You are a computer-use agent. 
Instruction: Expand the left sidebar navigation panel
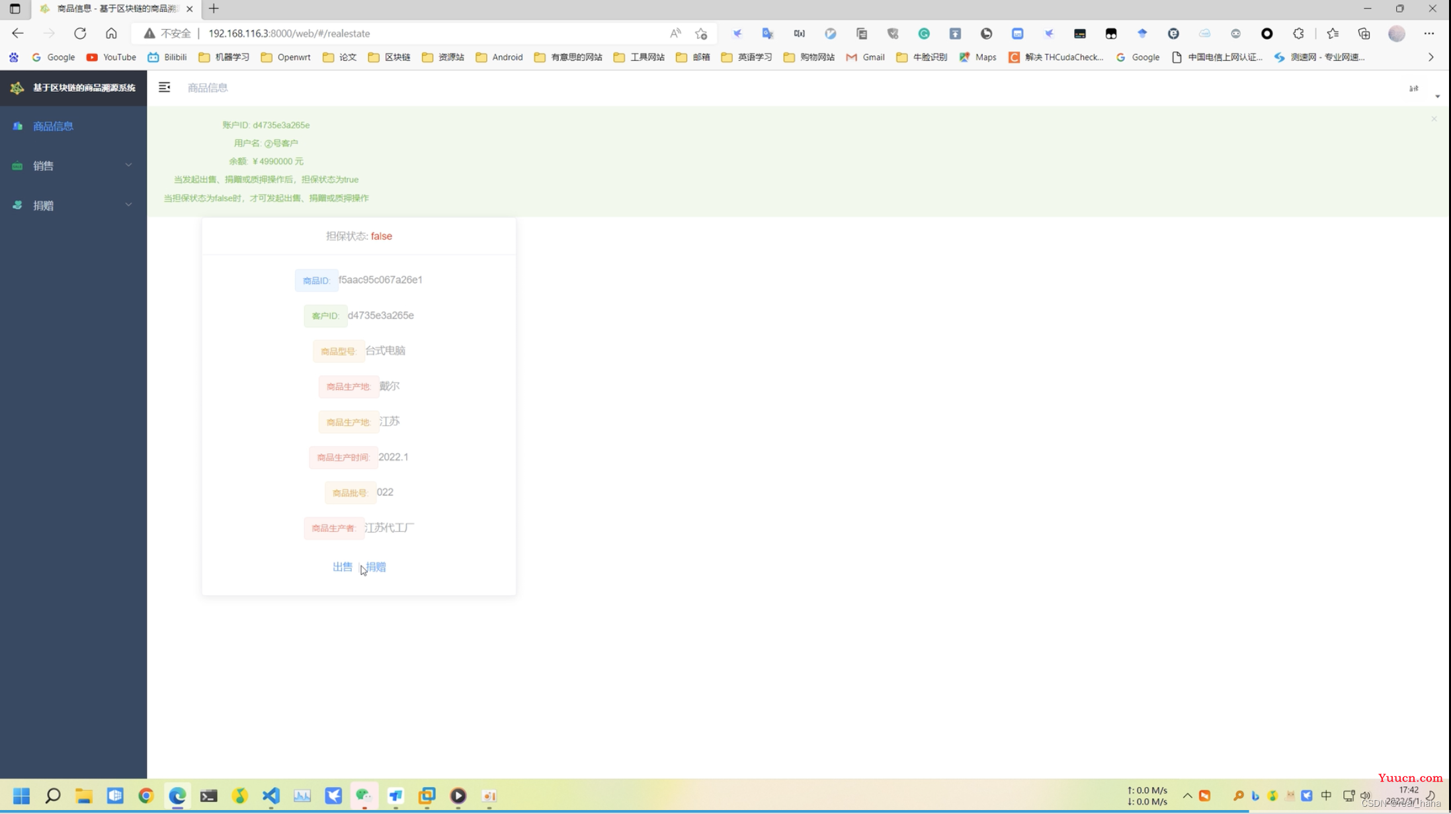(165, 88)
